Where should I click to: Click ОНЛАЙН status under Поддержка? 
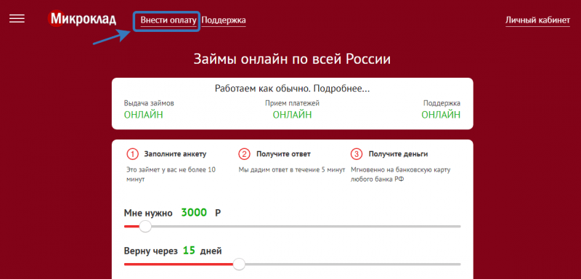click(441, 116)
